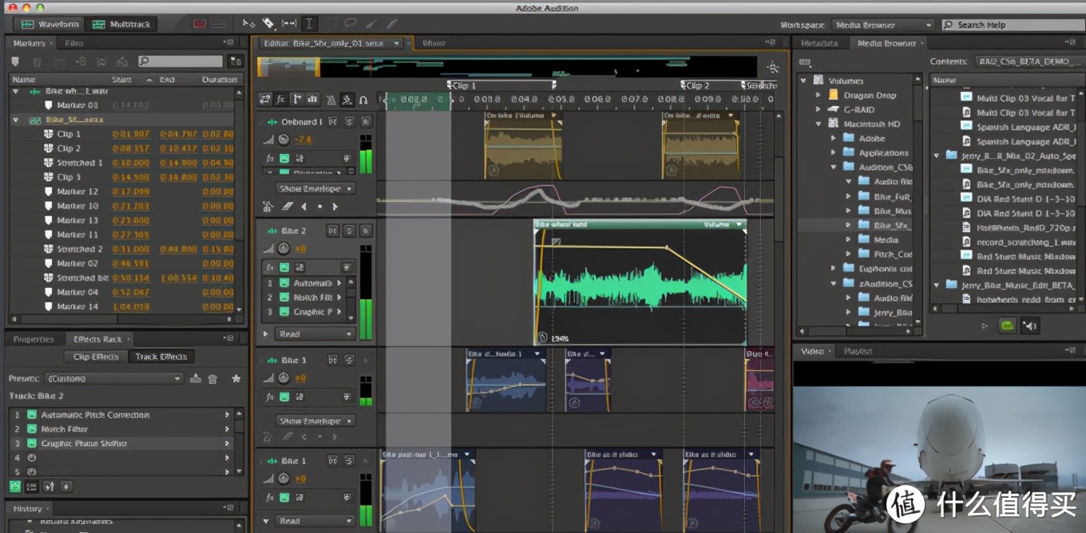Select the Razor tool in toolbar
Image resolution: width=1086 pixels, height=533 pixels.
[x=269, y=24]
